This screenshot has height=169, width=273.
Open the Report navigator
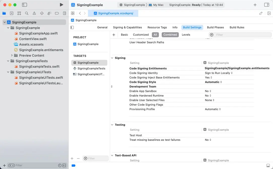64,13
